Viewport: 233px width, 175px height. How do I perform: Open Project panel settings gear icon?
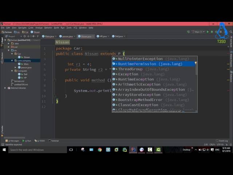click(33, 36)
